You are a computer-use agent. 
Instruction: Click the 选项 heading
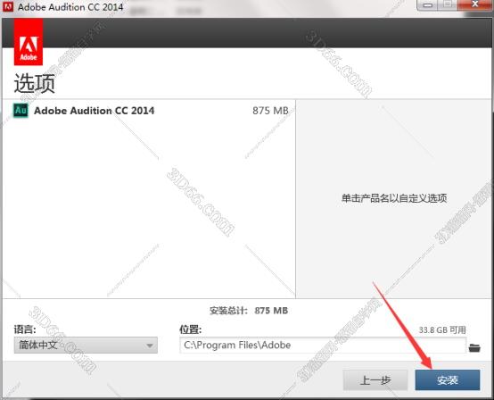click(35, 83)
